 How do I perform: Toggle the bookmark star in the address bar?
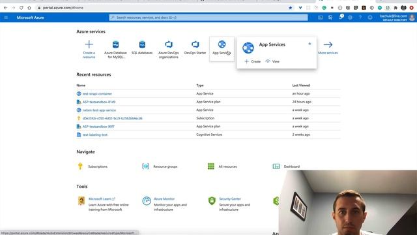pyautogui.click(x=291, y=8)
